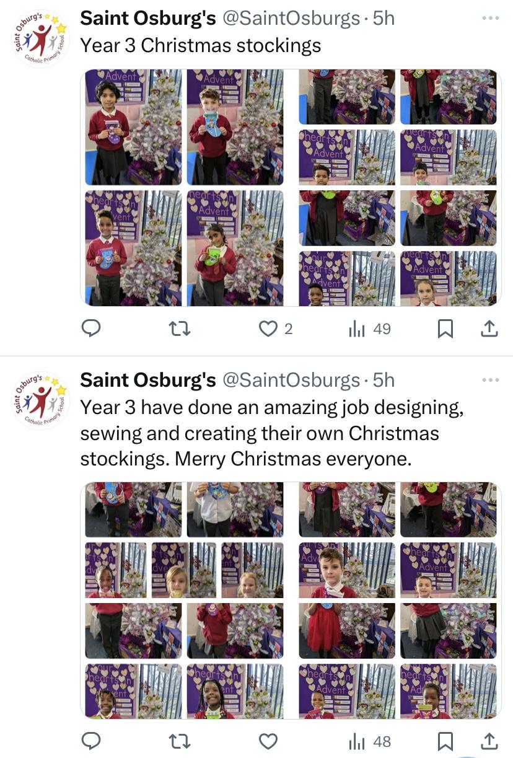This screenshot has height=758, width=513.
Task: Open more options on first tweet
Action: click(x=491, y=18)
